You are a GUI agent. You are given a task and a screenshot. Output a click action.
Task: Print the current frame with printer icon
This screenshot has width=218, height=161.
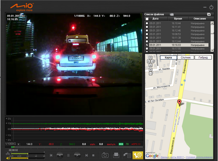pyautogui.click(x=116, y=155)
